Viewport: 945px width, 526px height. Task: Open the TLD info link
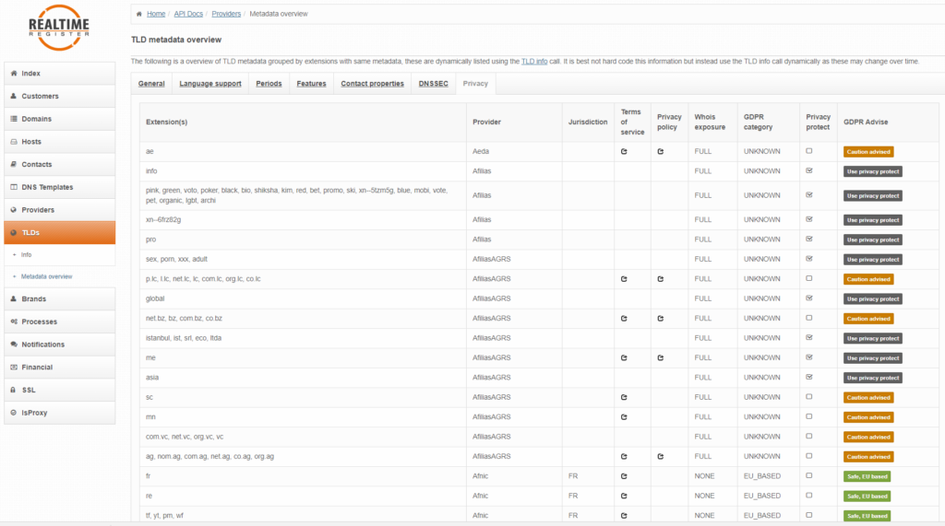pyautogui.click(x=534, y=62)
